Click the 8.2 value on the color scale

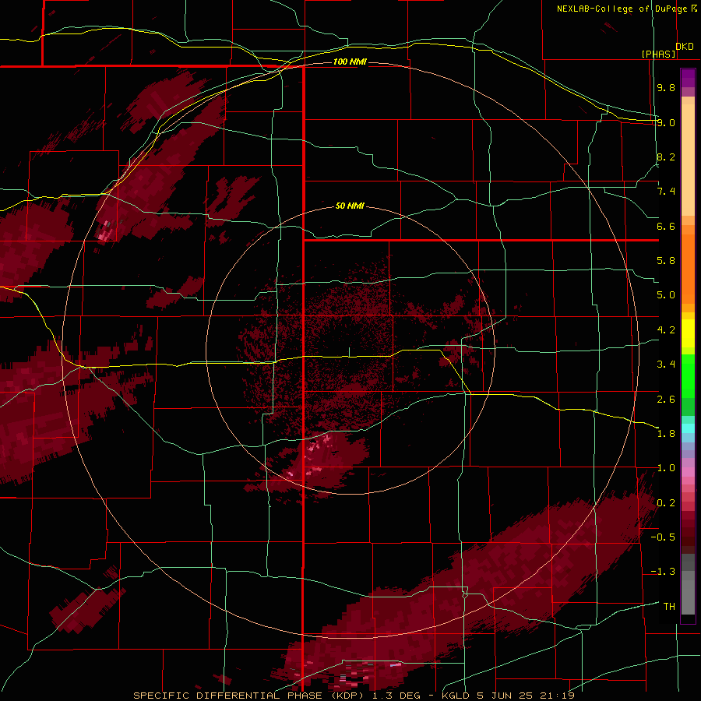(666, 157)
